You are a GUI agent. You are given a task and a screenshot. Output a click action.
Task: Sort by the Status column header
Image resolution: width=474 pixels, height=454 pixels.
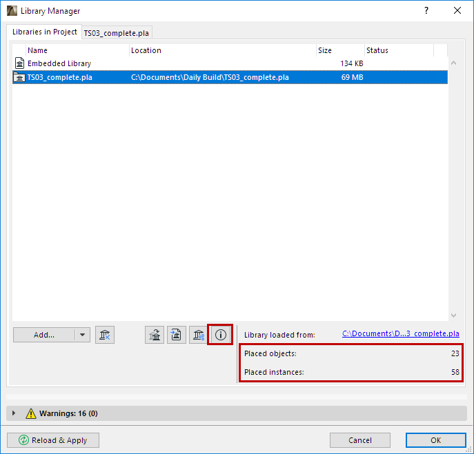coord(399,50)
